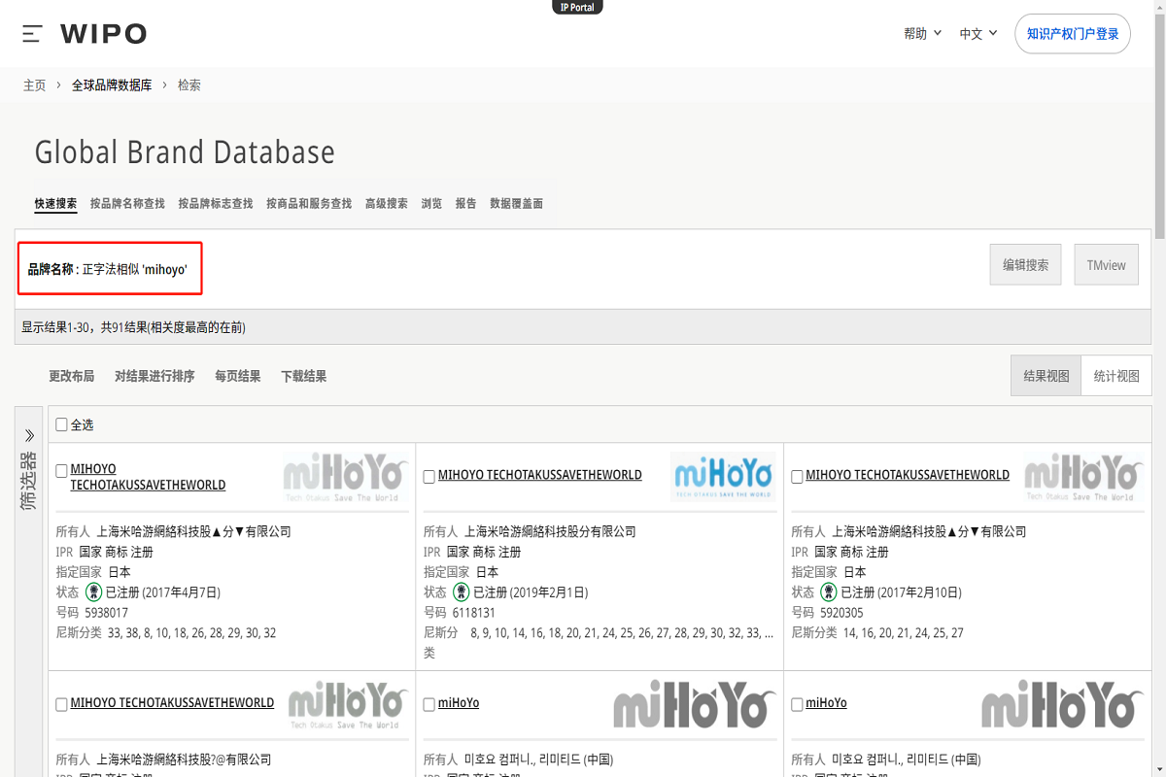Click the number 6118131

[474, 613]
